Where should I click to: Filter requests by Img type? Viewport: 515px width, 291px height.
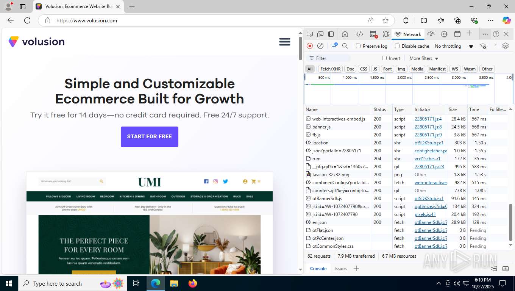[401, 69]
